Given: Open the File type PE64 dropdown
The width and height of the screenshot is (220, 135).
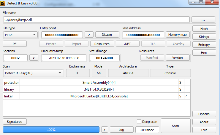Looking at the screenshot, I should [x=20, y=35].
